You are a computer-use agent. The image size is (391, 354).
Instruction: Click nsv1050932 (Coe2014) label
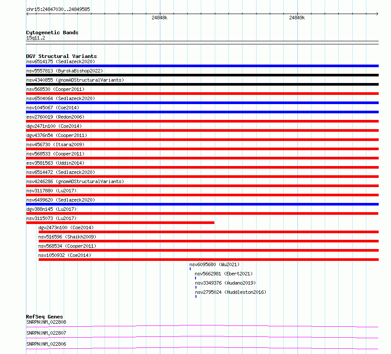tap(65, 255)
